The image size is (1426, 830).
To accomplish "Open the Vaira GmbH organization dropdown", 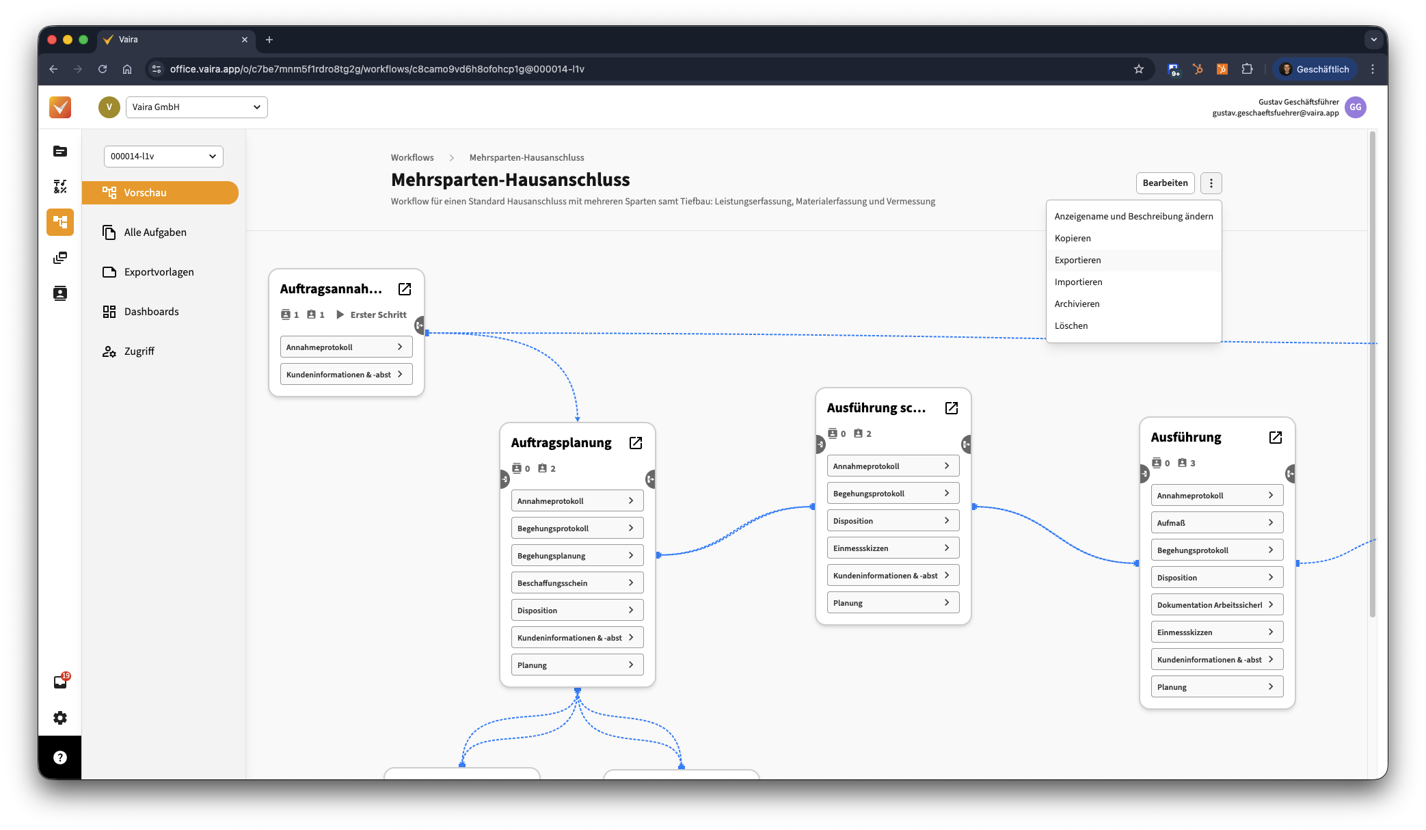I will point(196,107).
